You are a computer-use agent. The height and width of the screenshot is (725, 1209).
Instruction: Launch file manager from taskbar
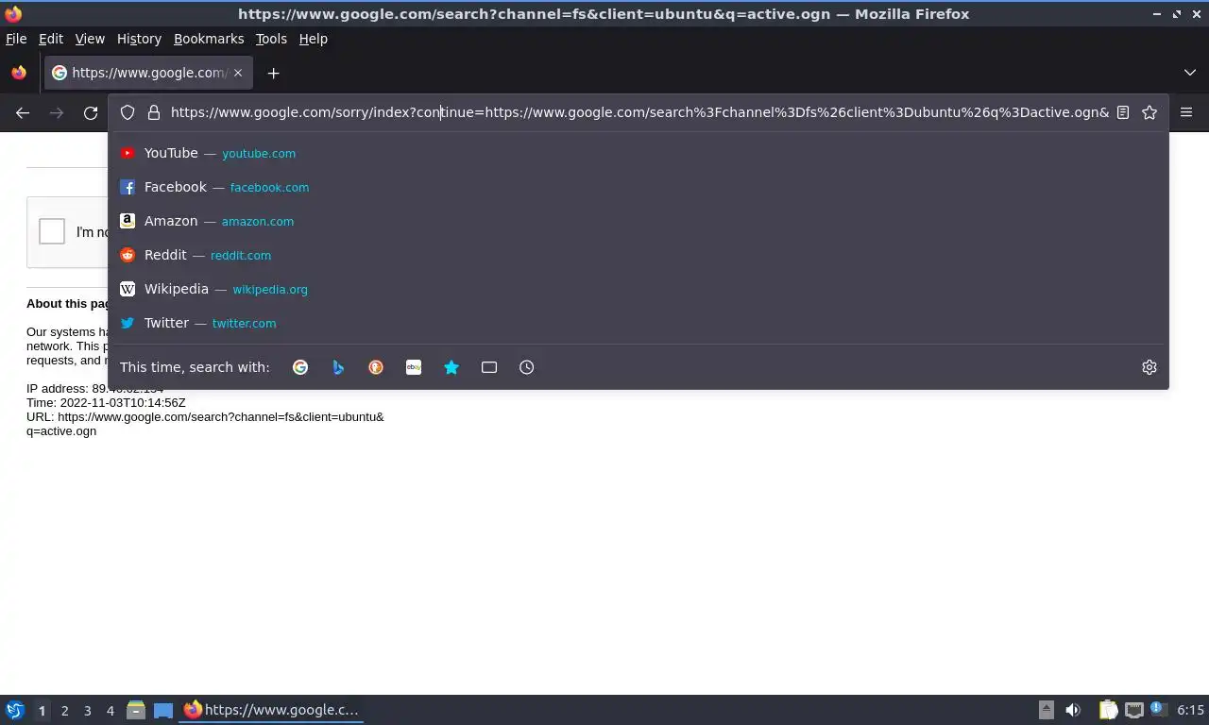(x=136, y=710)
